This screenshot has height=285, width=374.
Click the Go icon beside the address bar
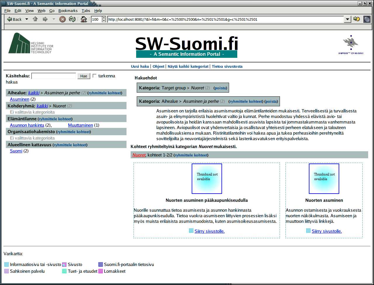[x=356, y=19]
